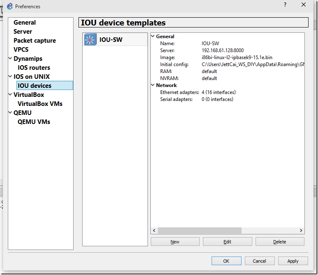
Task: Open VirtualBox VMs page
Action: click(40, 104)
